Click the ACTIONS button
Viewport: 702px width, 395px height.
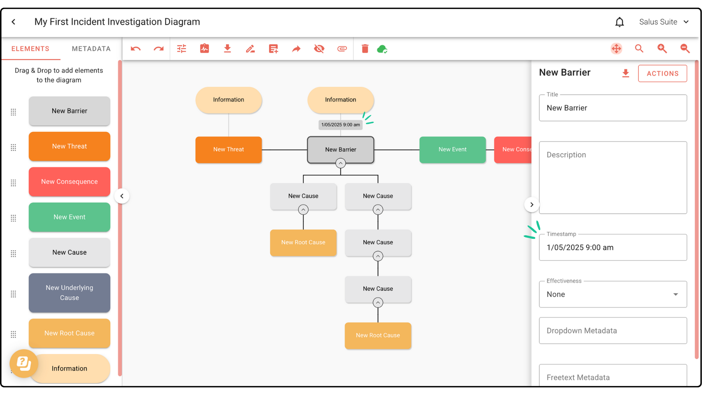(x=662, y=74)
